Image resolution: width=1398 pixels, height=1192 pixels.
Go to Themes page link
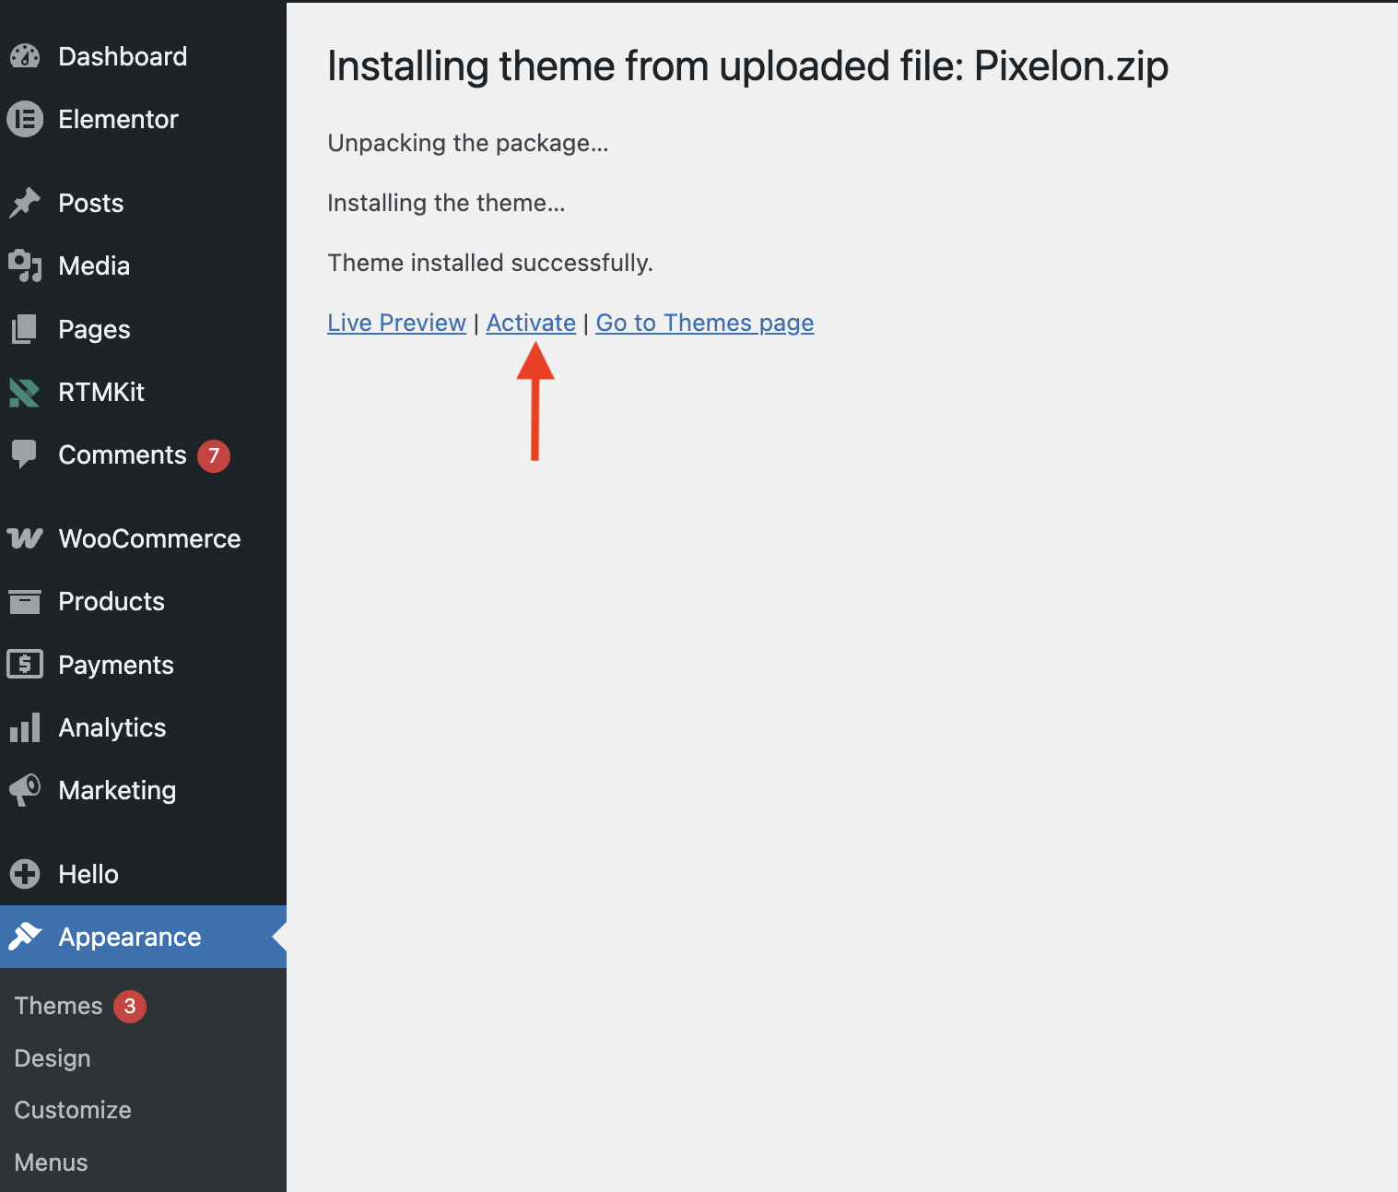point(704,324)
